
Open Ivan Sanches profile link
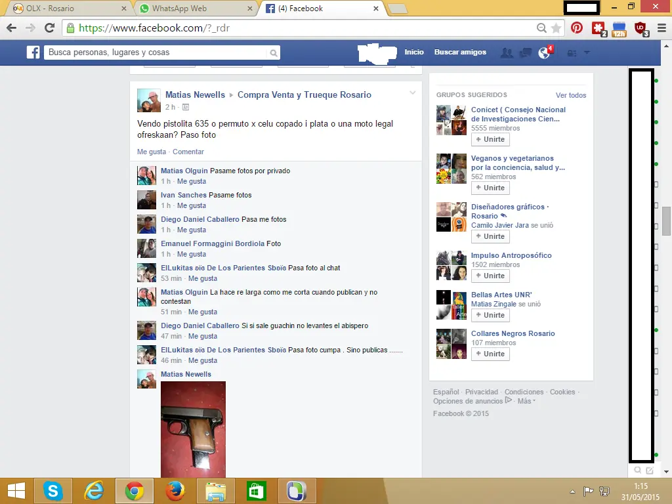(184, 195)
